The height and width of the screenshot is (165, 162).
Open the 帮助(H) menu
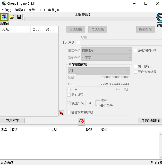coord(54,10)
